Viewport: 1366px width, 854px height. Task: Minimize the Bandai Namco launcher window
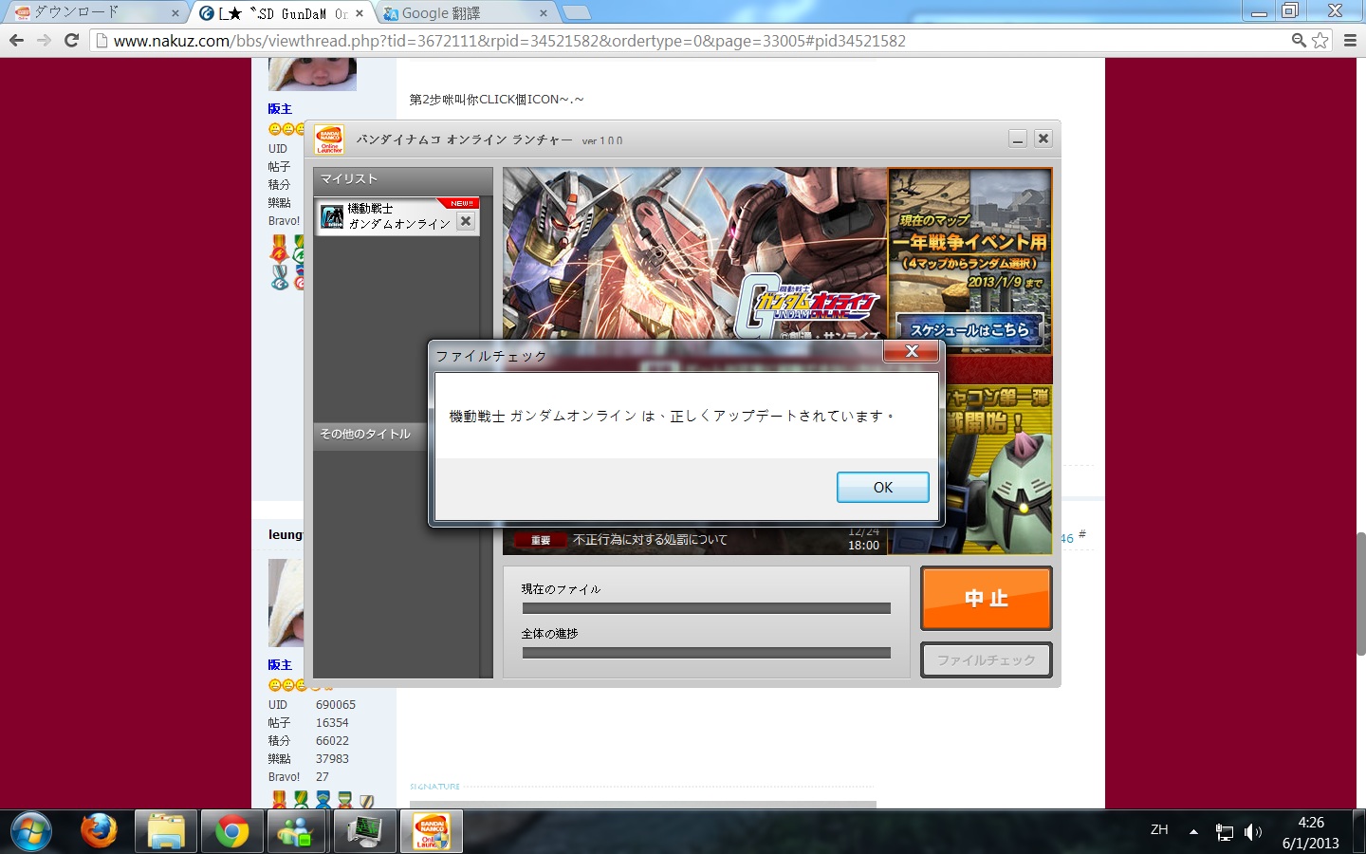[1018, 139]
